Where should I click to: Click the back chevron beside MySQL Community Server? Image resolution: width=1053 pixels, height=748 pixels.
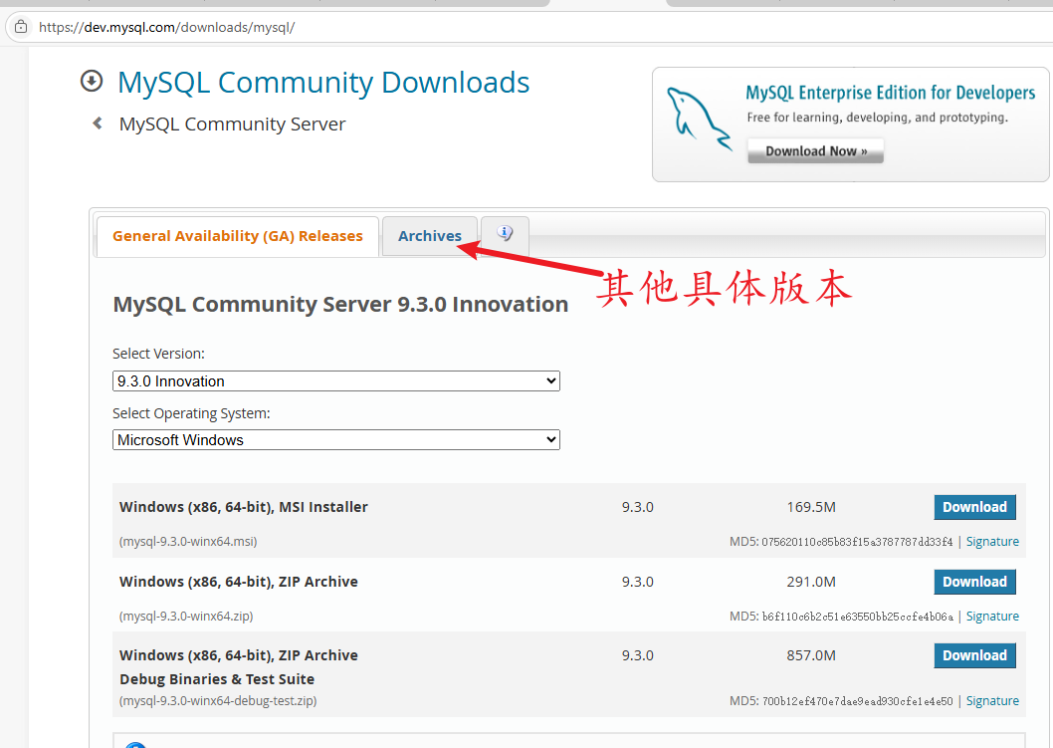[x=99, y=124]
